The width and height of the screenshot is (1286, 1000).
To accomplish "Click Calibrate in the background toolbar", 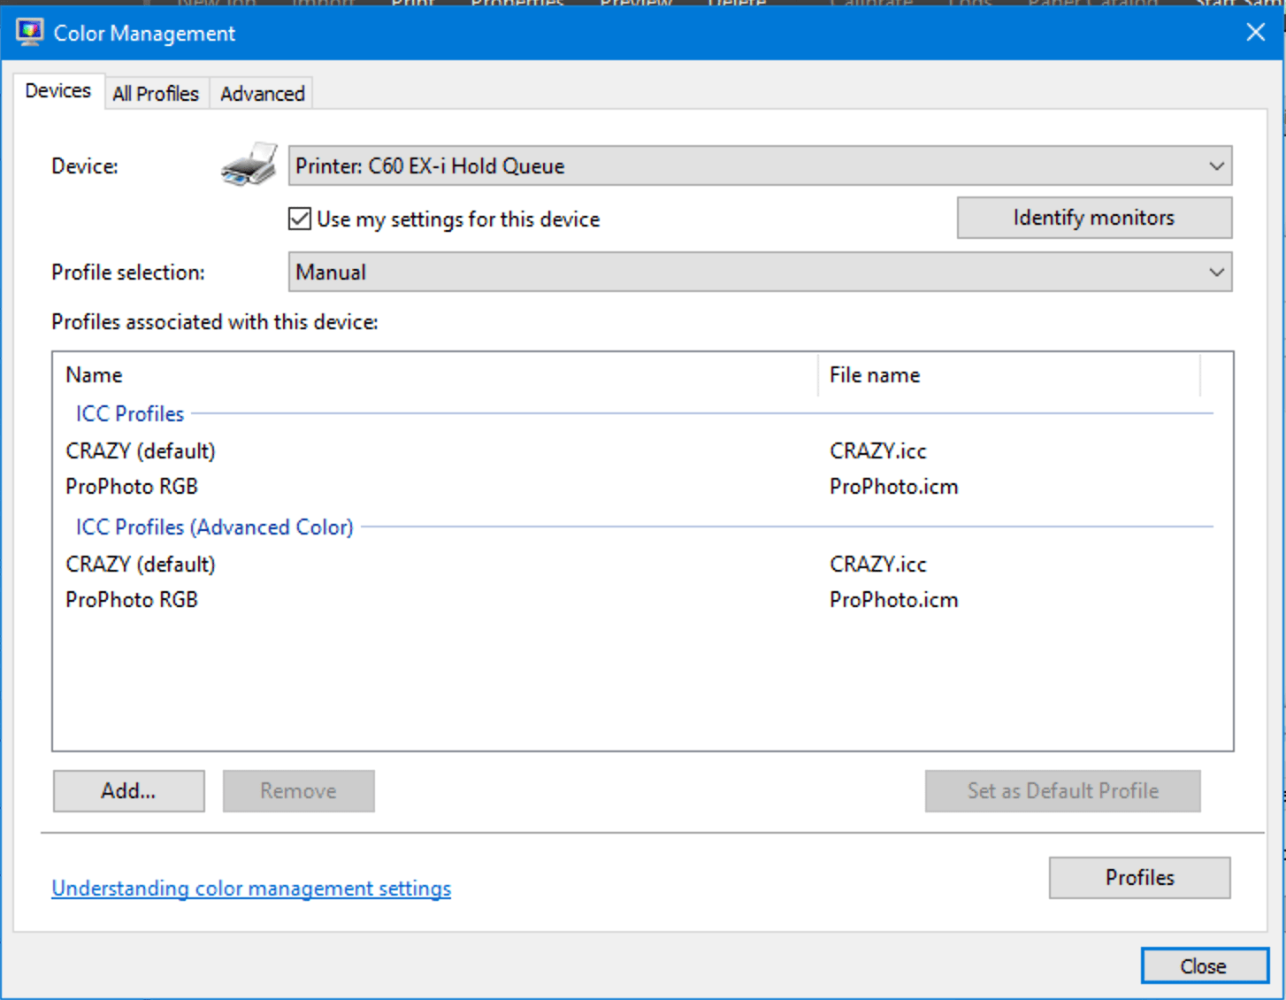I will pyautogui.click(x=871, y=4).
